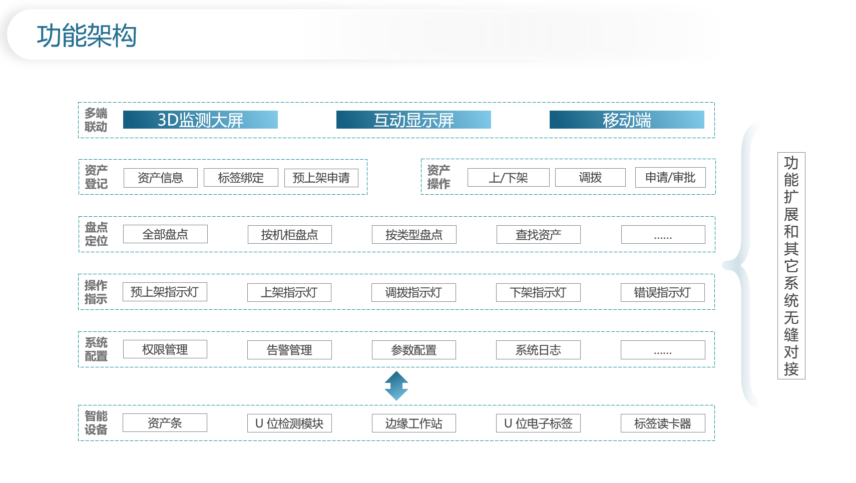This screenshot has width=856, height=483.
Task: Click the vertical 功能扩展和其它系统无缝对接 text box
Action: (x=791, y=266)
